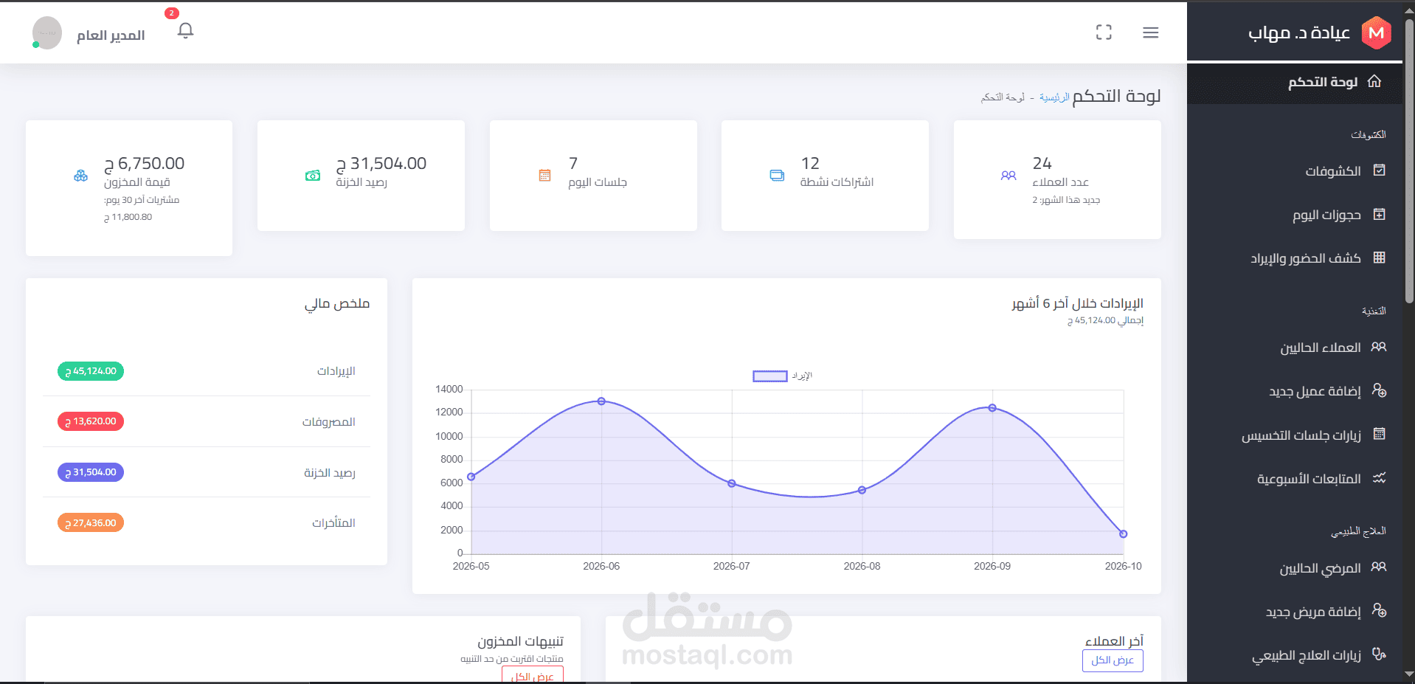Click the مشتريات آخر 30 يوم text
This screenshot has height=684, width=1415.
pyautogui.click(x=142, y=200)
